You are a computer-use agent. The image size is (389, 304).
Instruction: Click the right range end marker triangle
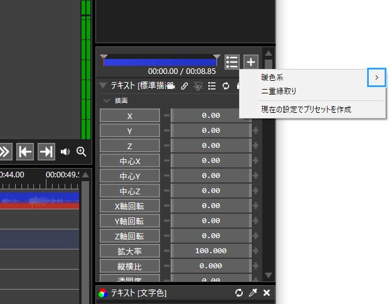(x=216, y=57)
